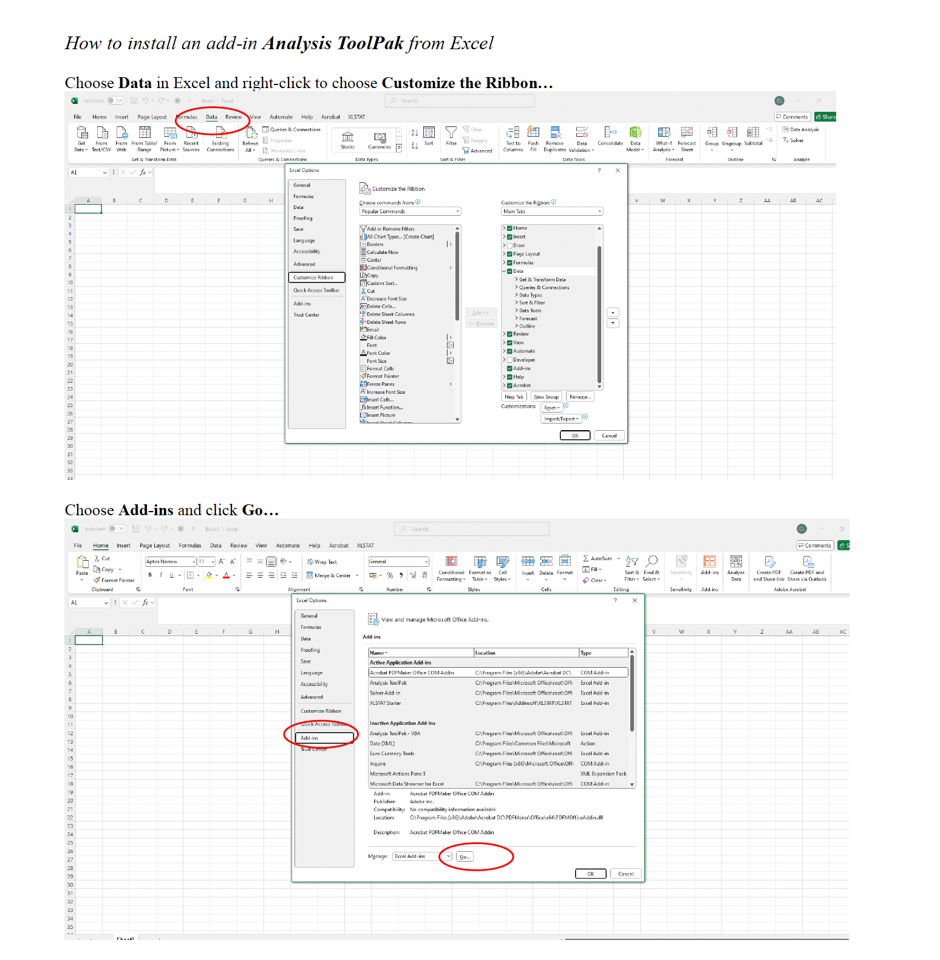Select Trust Center in Customize Ribbon dialog
The image size is (940, 960).
point(307,315)
